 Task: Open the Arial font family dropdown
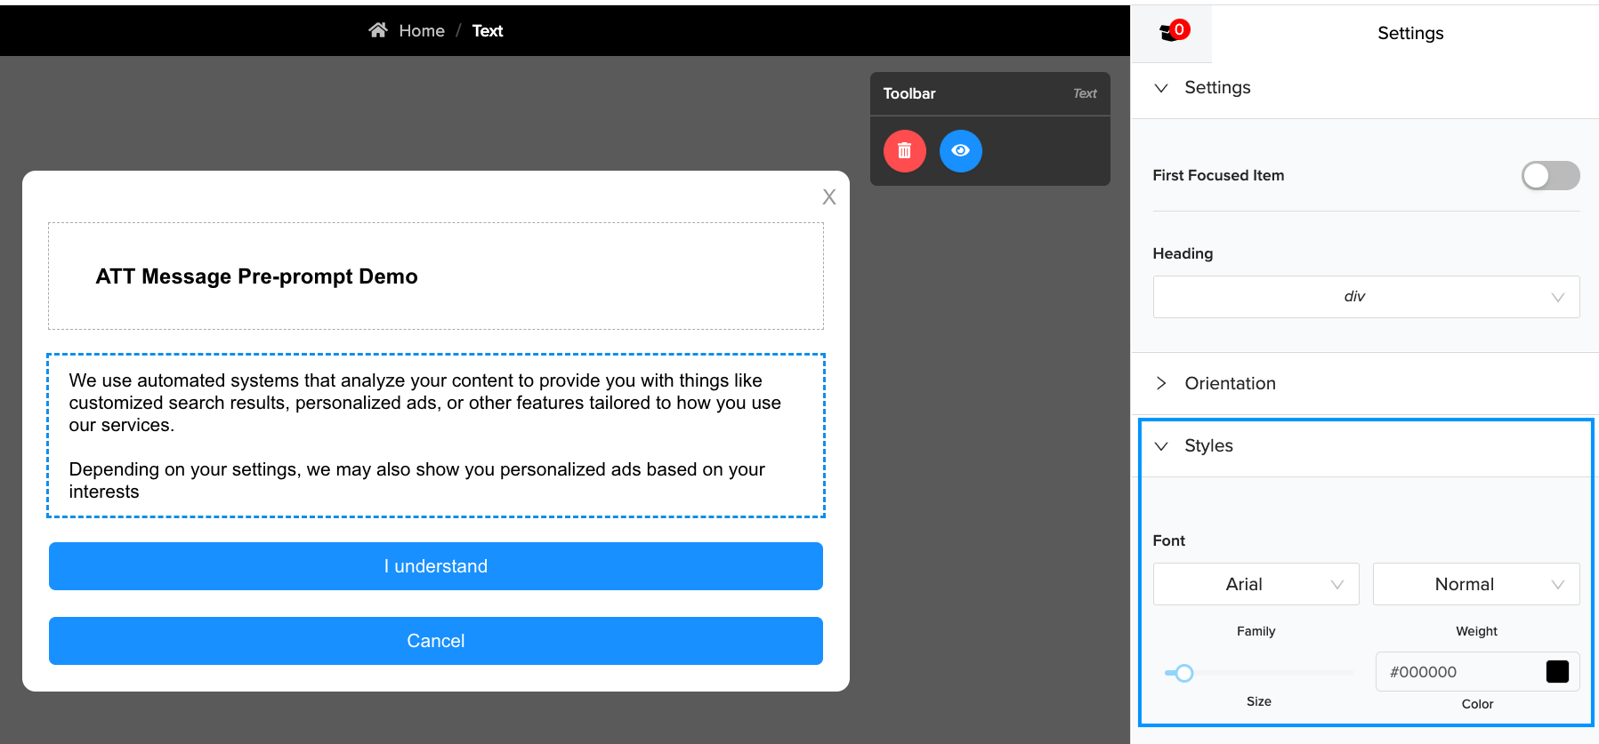coord(1255,584)
